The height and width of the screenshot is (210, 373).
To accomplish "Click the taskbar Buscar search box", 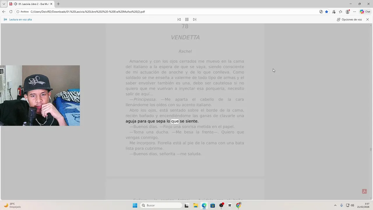I will point(161,205).
